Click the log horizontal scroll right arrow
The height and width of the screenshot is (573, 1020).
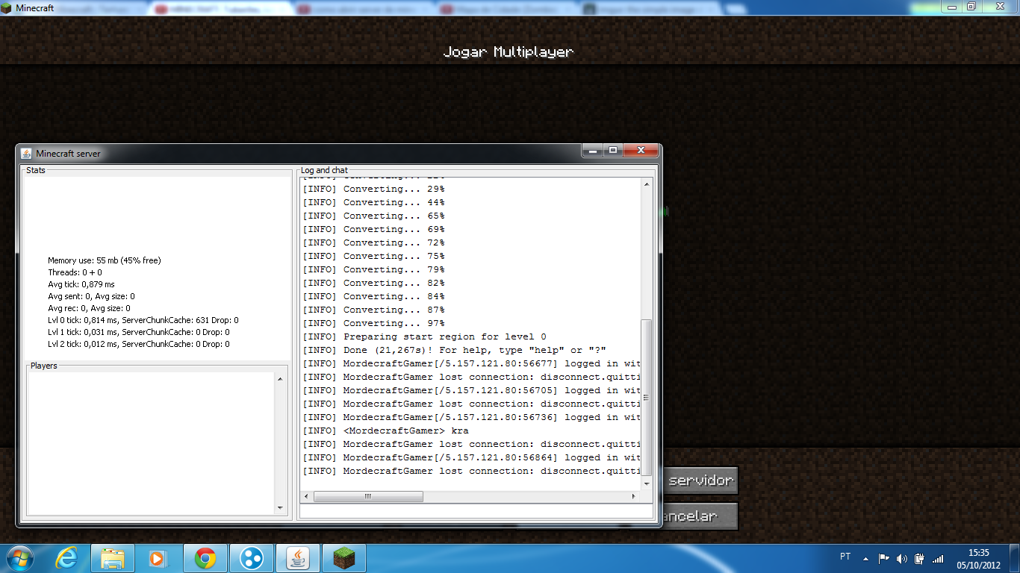[634, 496]
